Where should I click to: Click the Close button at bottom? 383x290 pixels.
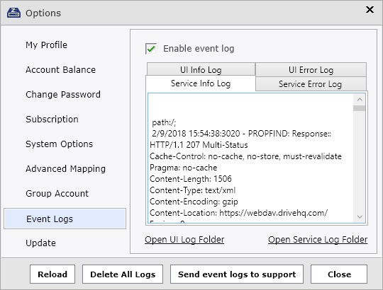tap(339, 274)
